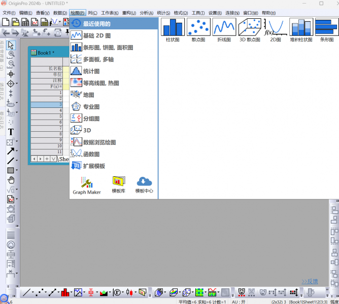The height and width of the screenshot is (304, 339).
Task: Select the Screen Reader crosshair tool
Action: coord(11,74)
